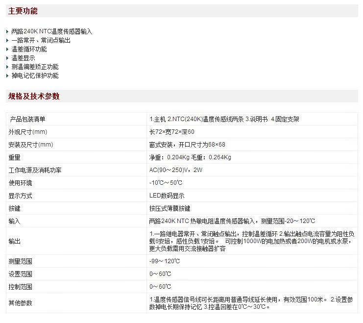Click the 其他参数 row label
This screenshot has height=323, width=363.
pos(20,303)
